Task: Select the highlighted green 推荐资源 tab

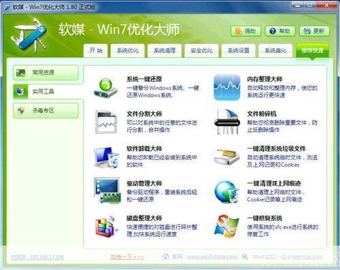Action: click(312, 50)
